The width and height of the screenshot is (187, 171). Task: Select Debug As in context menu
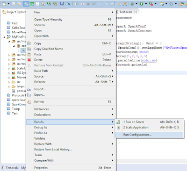pyautogui.click(x=71, y=128)
